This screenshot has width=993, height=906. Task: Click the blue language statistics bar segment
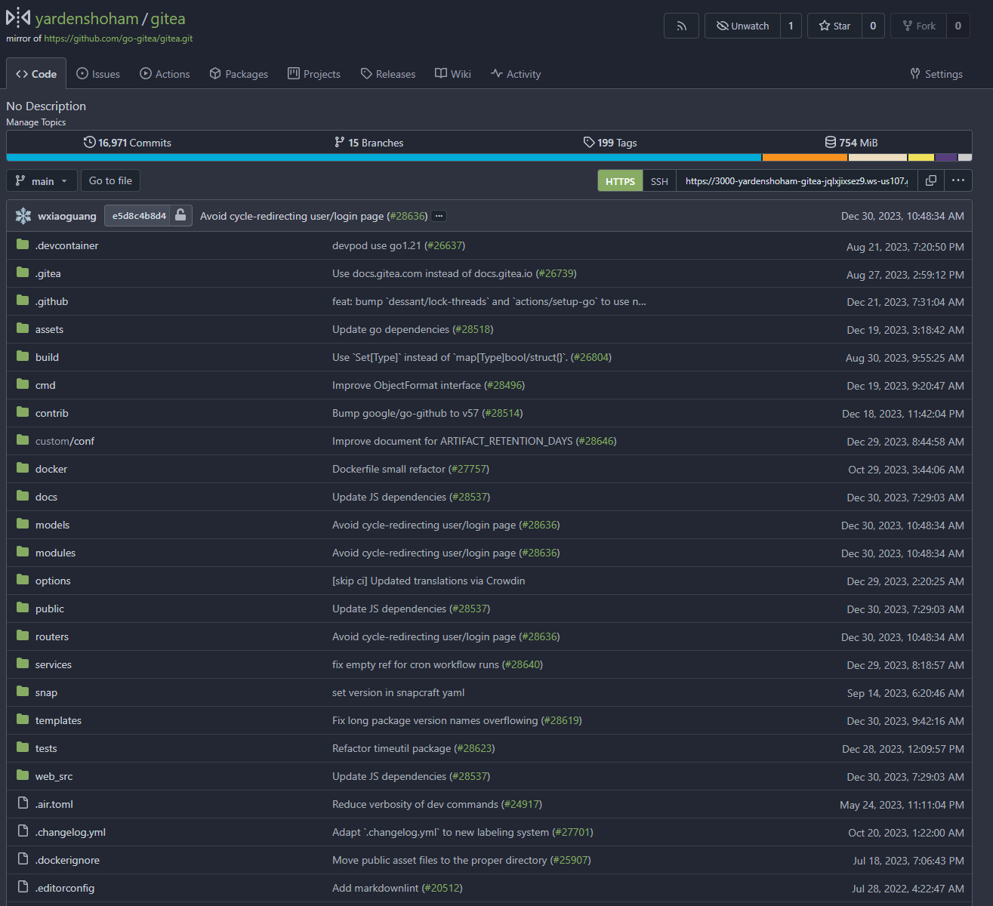click(384, 158)
